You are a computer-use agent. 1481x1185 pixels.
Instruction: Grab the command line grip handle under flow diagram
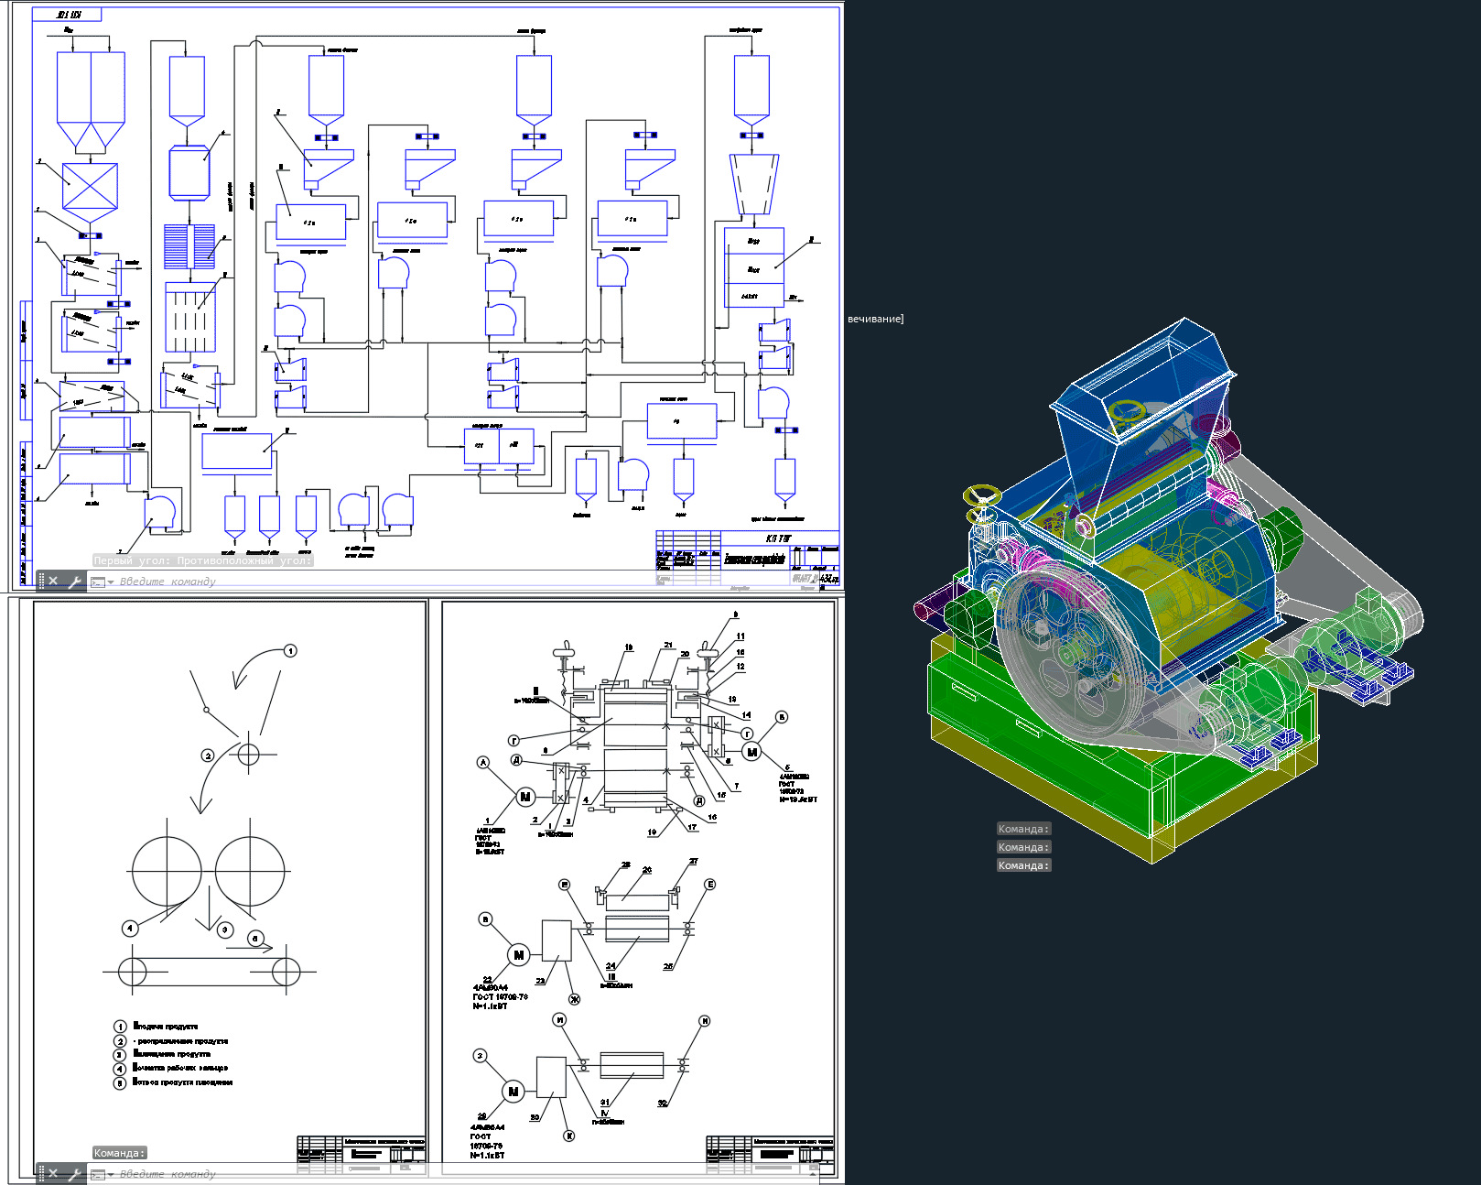[40, 582]
